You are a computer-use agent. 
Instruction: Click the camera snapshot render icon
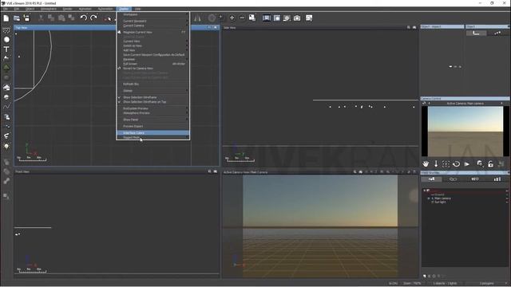(x=297, y=18)
